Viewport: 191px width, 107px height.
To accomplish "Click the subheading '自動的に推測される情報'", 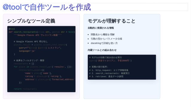I will 101,28.
